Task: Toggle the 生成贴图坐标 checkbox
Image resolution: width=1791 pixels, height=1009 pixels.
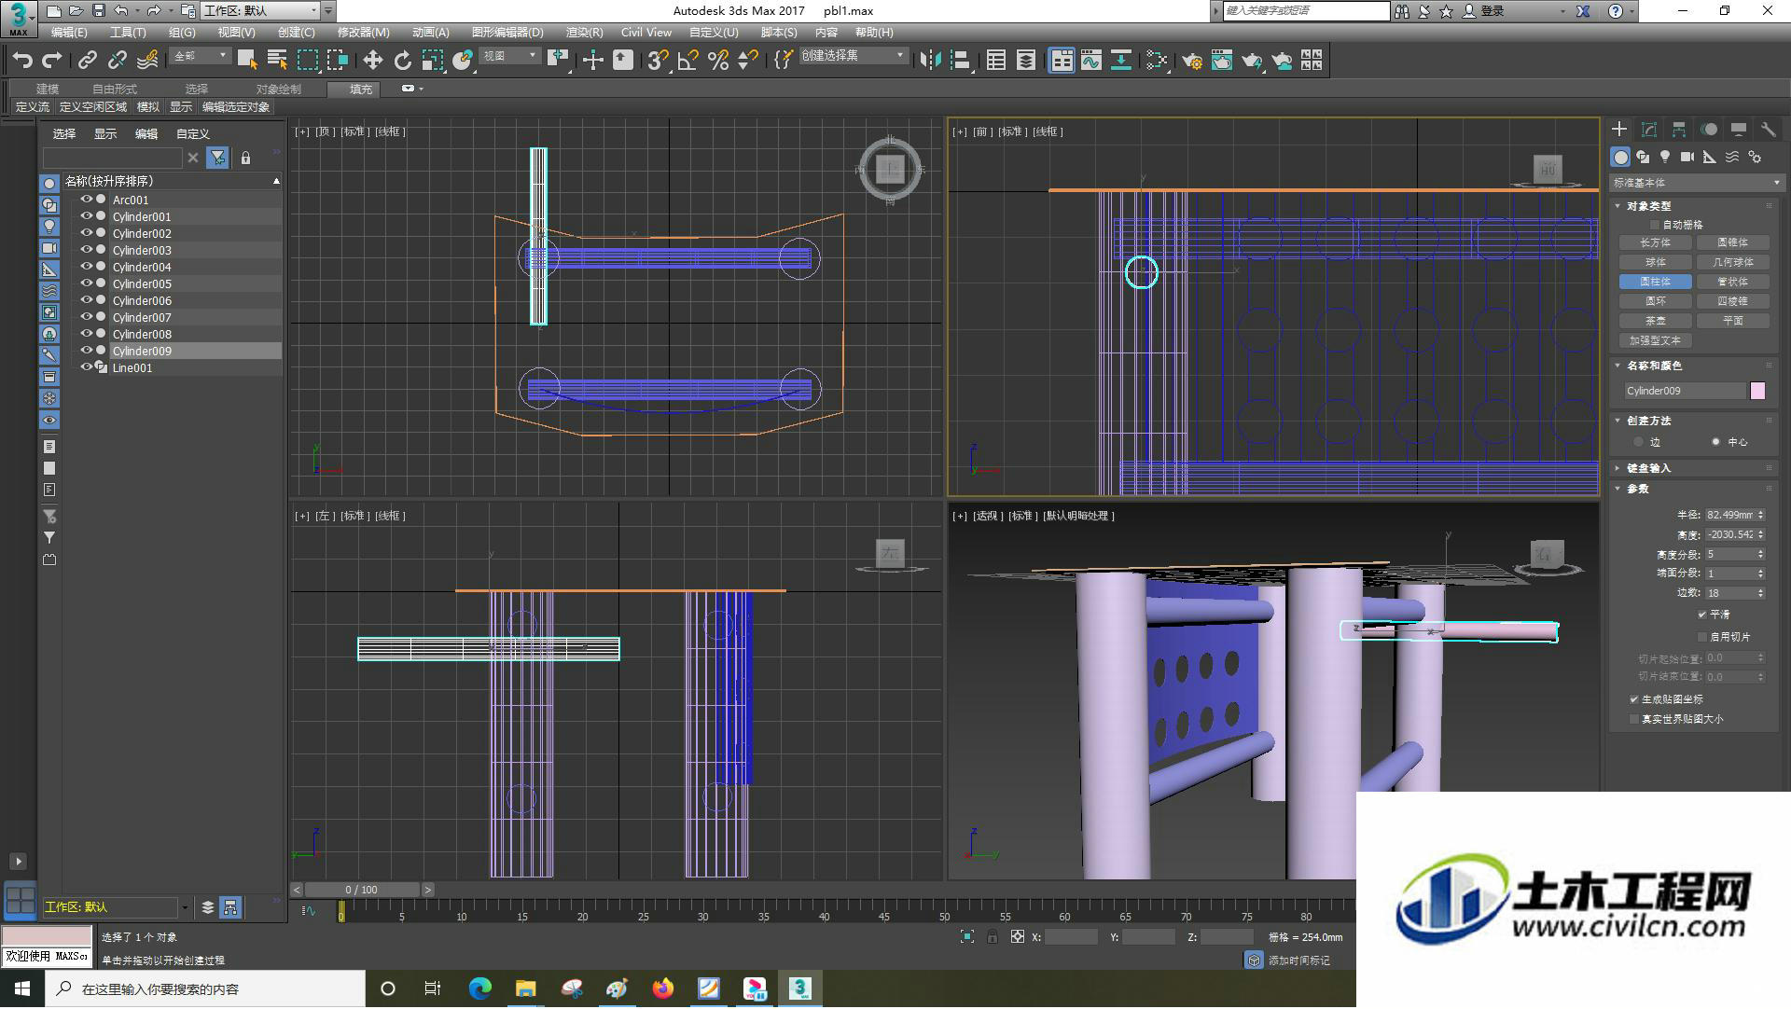Action: tap(1634, 699)
